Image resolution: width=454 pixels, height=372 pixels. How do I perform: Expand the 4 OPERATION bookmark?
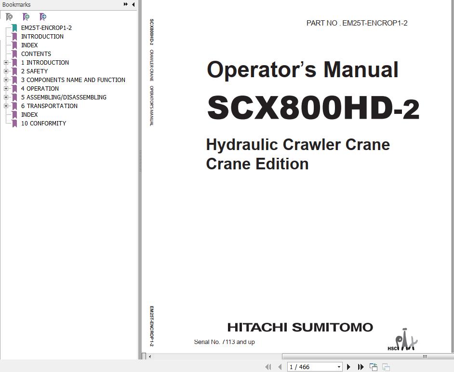pyautogui.click(x=6, y=89)
